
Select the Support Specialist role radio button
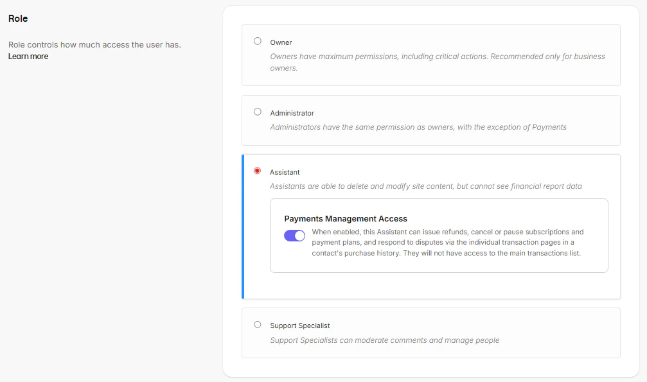[x=258, y=324]
